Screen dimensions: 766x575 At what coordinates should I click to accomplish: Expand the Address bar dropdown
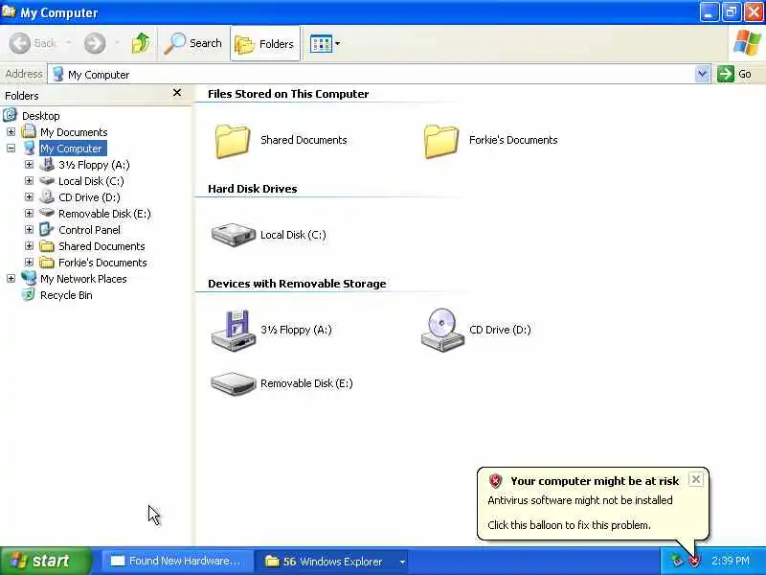click(x=702, y=75)
